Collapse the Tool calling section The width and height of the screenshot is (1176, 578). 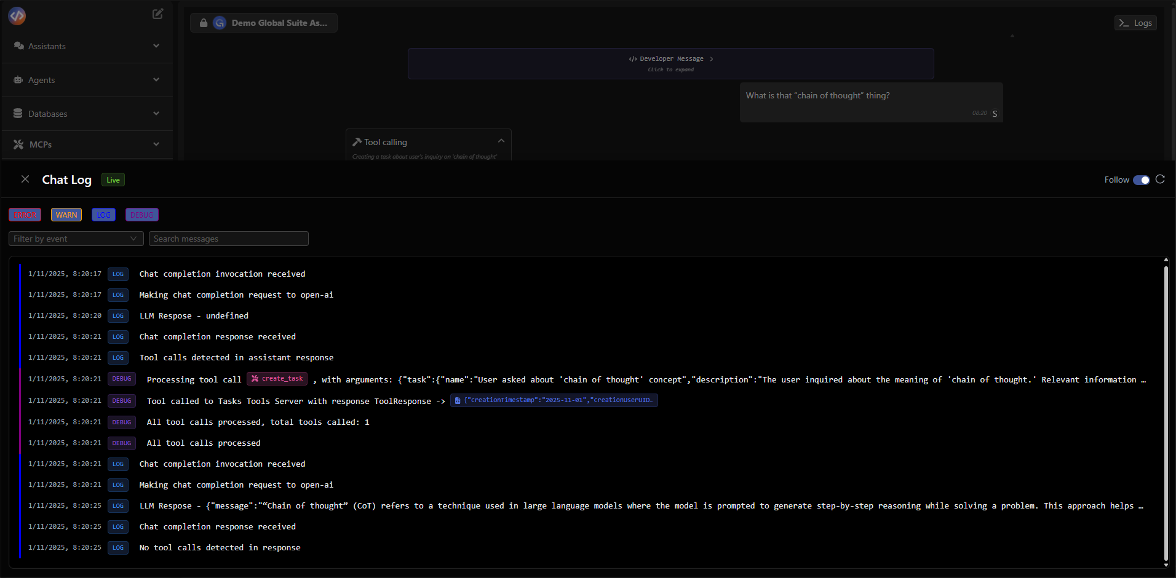500,140
